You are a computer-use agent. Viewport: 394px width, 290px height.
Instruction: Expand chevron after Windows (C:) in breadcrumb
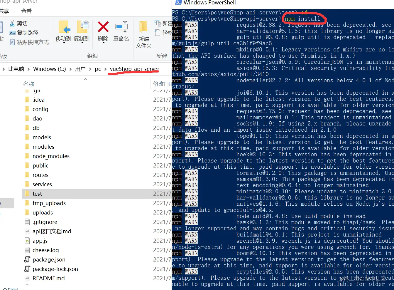click(x=70, y=69)
